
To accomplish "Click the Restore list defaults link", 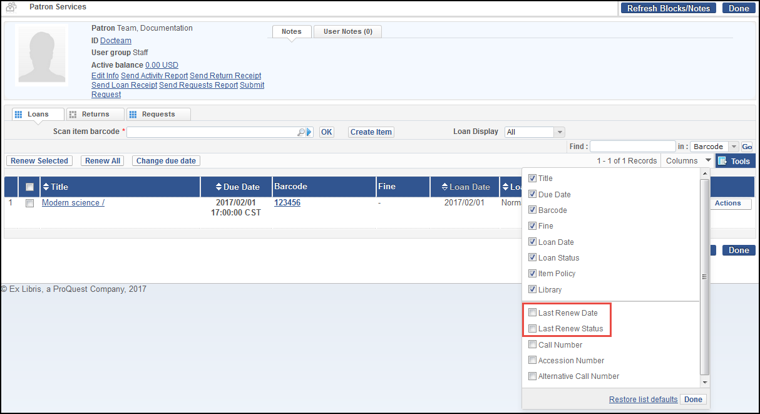I will click(644, 400).
